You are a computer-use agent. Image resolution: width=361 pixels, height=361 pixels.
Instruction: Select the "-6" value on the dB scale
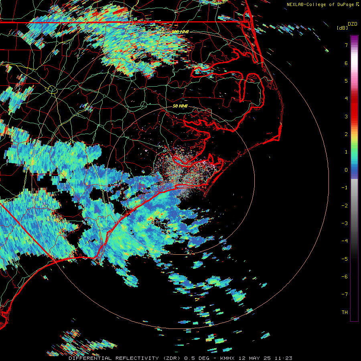pos(345,277)
